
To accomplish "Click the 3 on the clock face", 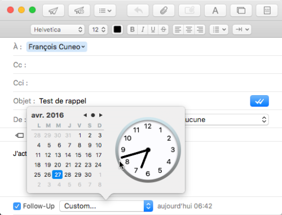I will (x=173, y=150).
